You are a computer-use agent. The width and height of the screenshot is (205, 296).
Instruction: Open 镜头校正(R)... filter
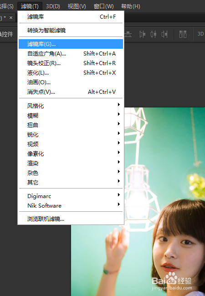pyautogui.click(x=71, y=63)
